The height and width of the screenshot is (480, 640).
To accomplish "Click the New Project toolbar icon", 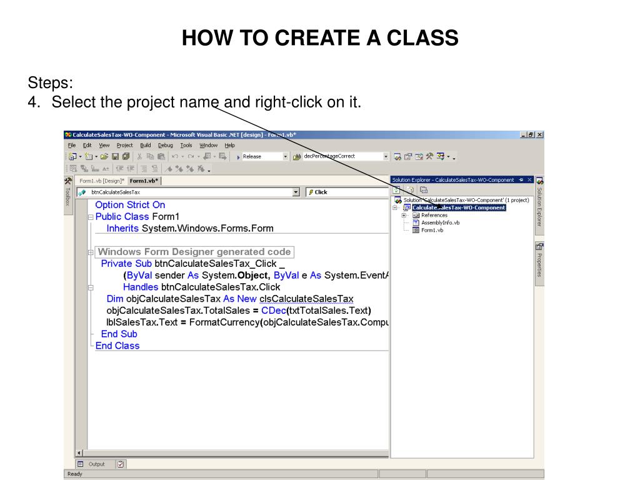I will [72, 156].
